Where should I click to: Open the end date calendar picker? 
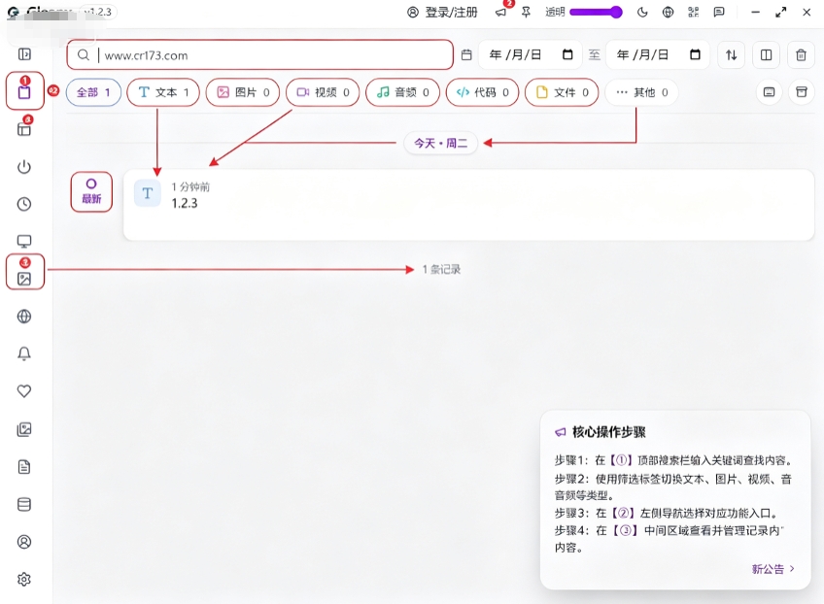click(695, 54)
